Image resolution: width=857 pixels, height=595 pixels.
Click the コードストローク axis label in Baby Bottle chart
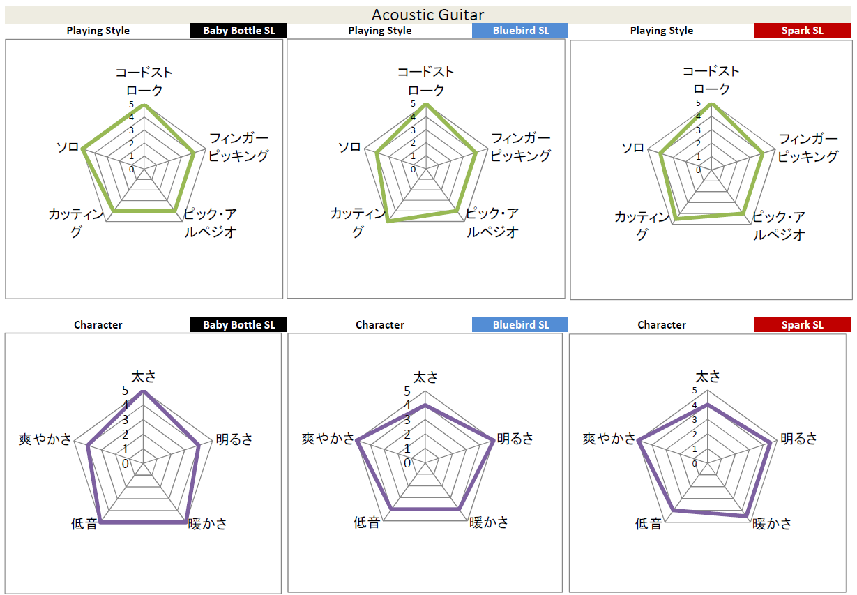144,82
